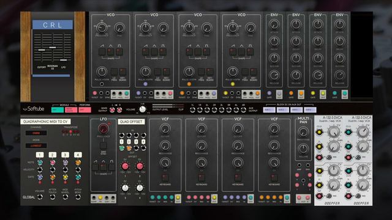Click the Main Output L jack
Image resolution: width=392 pixels, height=220 pixels.
click(x=112, y=110)
